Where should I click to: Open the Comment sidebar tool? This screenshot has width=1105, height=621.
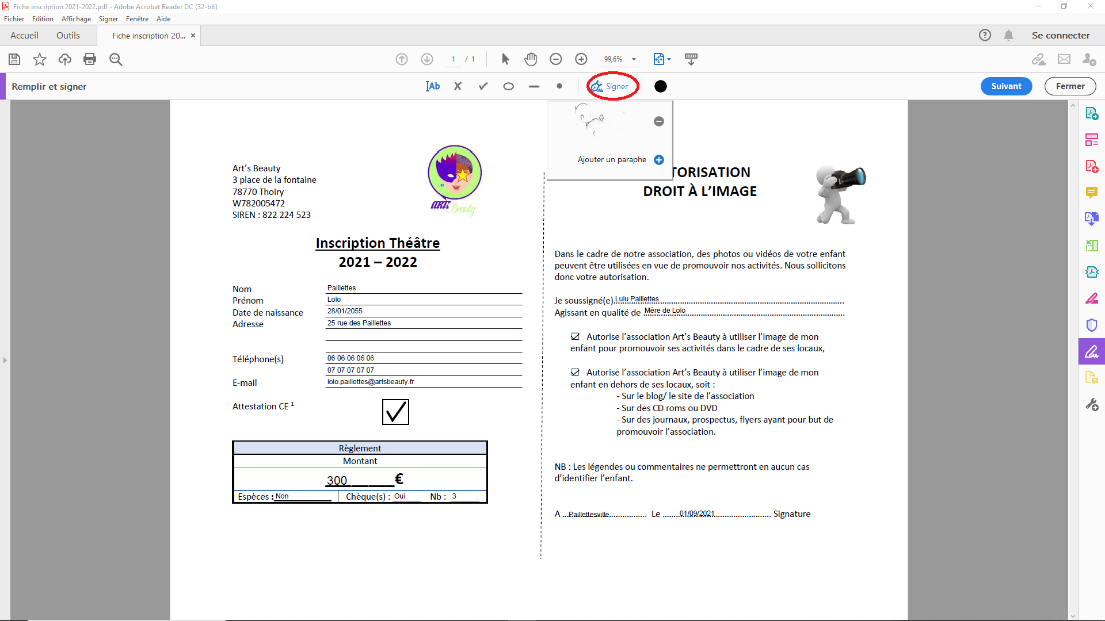point(1092,193)
